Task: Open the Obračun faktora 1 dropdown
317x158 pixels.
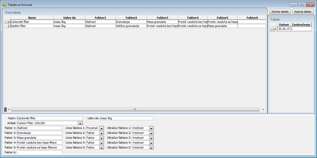Action: [151, 128]
